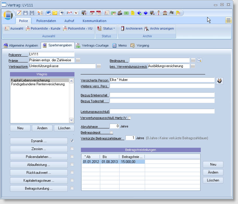Uncheck the Dynamik checkbox
The height and width of the screenshot is (204, 238).
(72, 141)
